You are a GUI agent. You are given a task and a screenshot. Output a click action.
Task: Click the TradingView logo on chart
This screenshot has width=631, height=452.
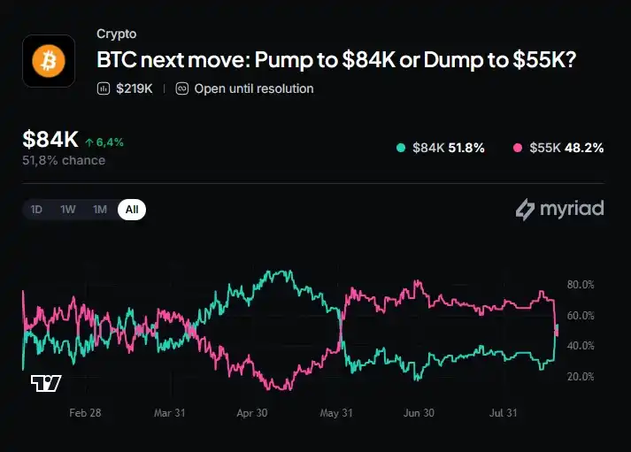click(x=46, y=383)
